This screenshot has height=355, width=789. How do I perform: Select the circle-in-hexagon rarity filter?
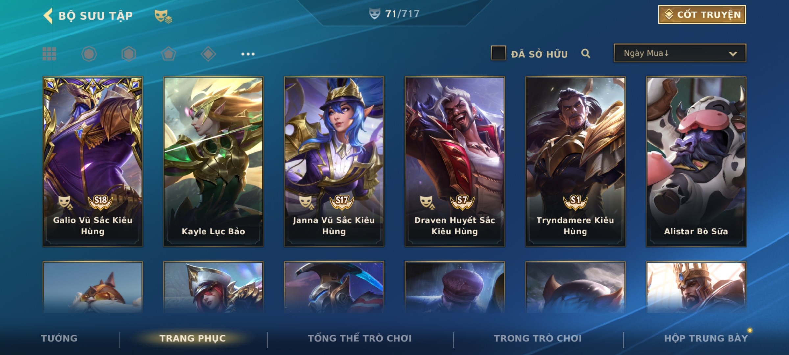coord(89,54)
